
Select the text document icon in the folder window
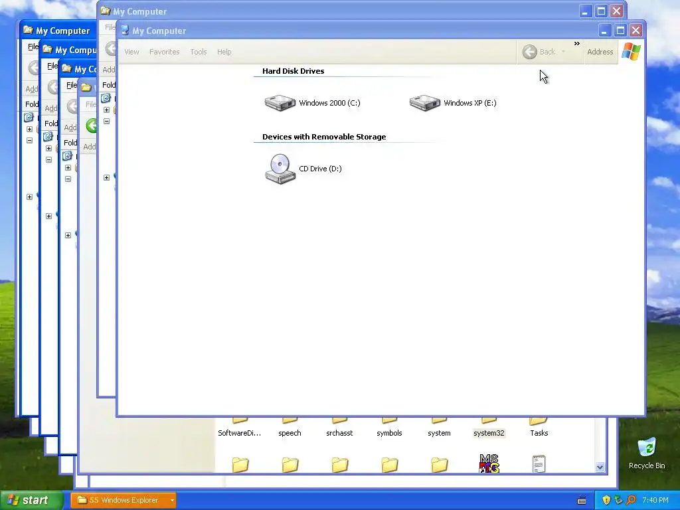[x=539, y=464]
